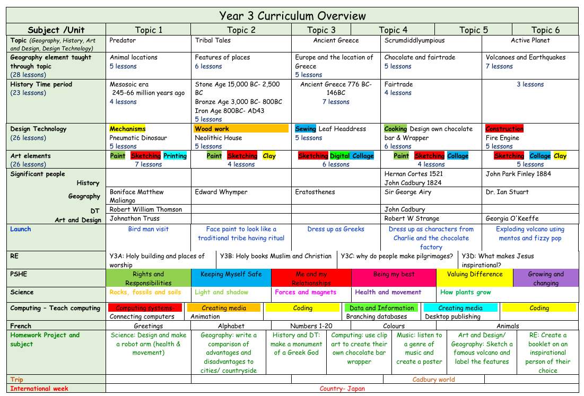Click the red Construction label
584x396 pixels.
click(x=504, y=129)
